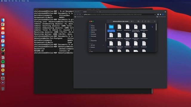
Task: Select the highlighted AdventureWorks install script folder
Action: coord(111,28)
